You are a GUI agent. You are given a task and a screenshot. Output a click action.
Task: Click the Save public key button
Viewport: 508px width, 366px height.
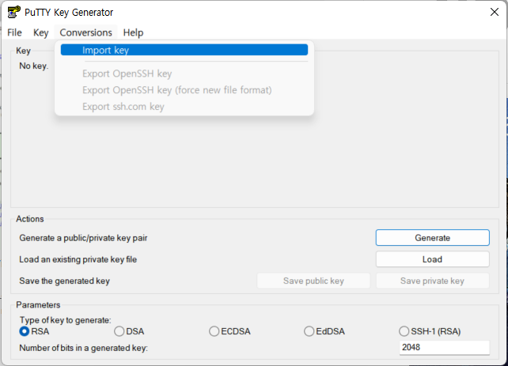point(313,281)
